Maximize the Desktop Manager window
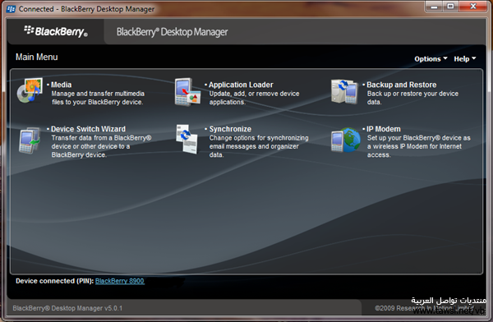 [450, 7]
